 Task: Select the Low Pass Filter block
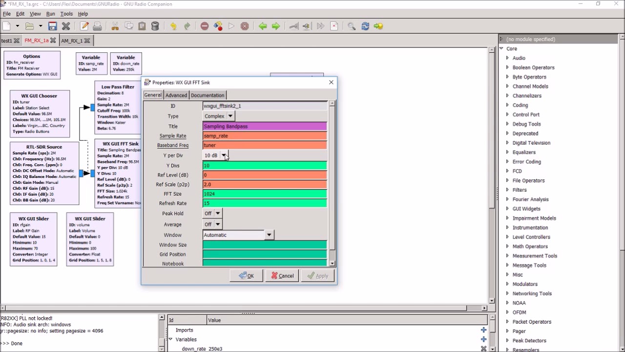[118, 108]
